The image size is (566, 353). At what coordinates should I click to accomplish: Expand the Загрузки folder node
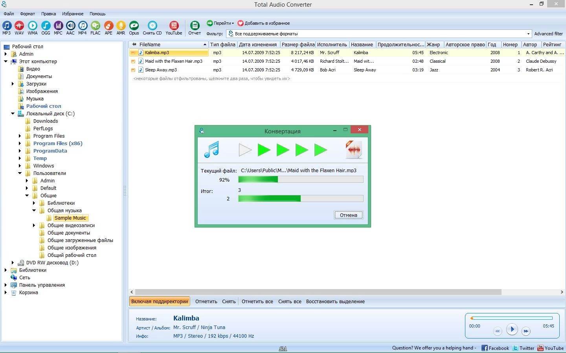pyautogui.click(x=13, y=84)
